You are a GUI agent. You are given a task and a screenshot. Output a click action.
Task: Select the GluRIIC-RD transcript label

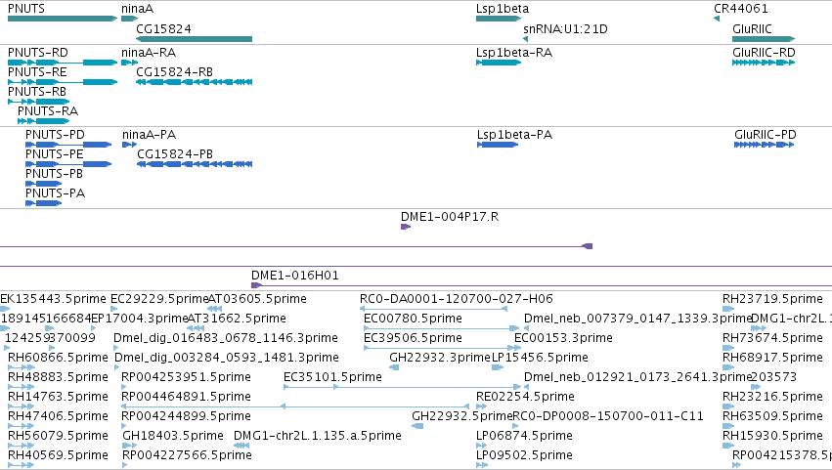tap(765, 53)
